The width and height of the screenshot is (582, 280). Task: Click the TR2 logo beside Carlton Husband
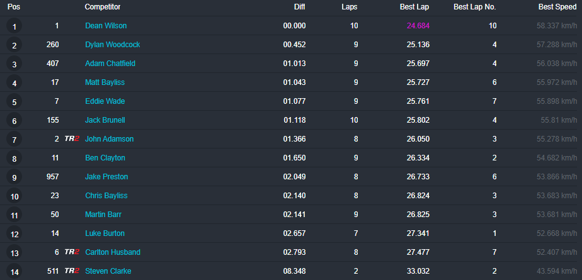72,252
